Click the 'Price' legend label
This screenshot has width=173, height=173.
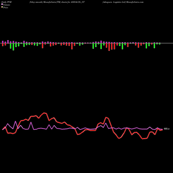point(6,8)
